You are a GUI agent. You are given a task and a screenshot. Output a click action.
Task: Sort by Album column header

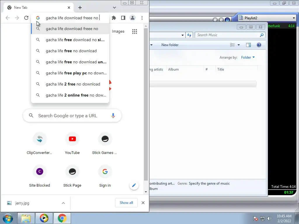185,69
